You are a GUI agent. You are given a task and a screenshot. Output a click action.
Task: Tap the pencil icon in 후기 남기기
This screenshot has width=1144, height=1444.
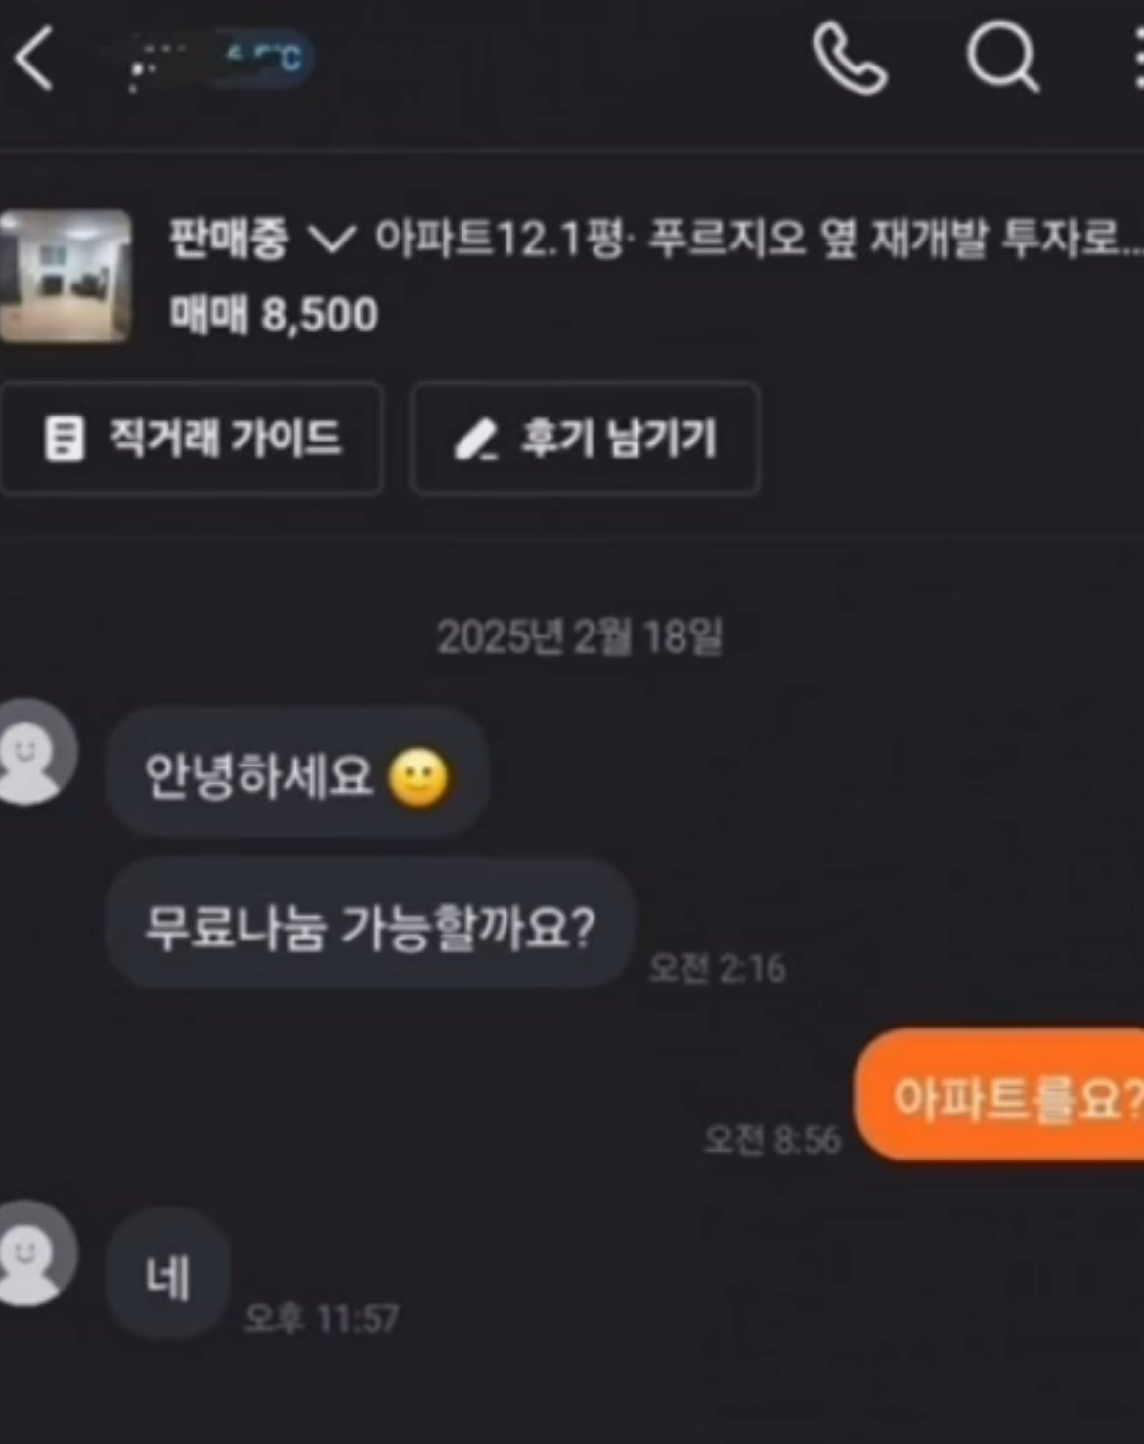pyautogui.click(x=476, y=439)
